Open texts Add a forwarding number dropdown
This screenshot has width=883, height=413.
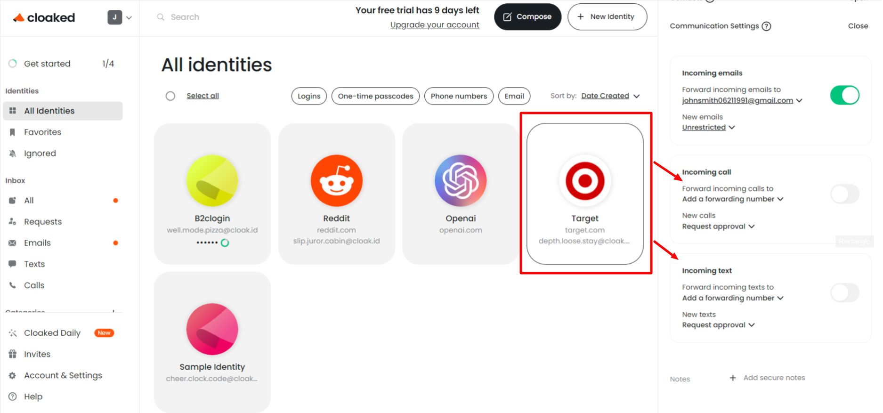[733, 298]
